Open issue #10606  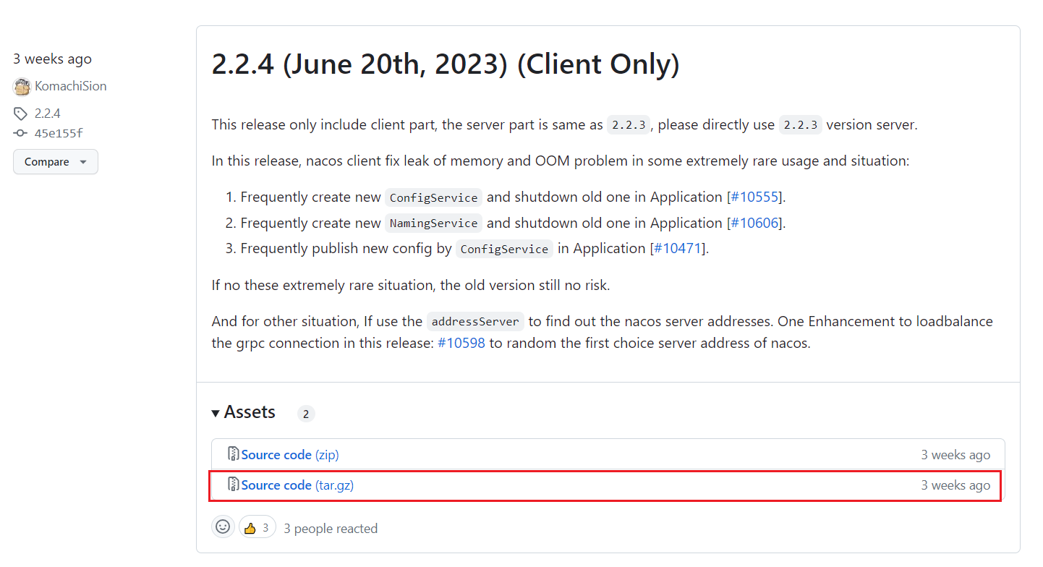[755, 222]
